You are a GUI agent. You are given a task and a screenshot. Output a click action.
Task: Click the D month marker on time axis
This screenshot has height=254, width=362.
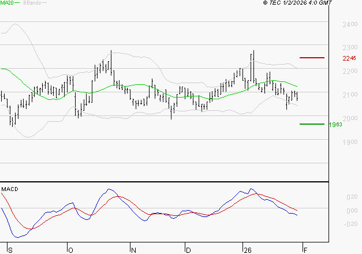[x=188, y=251]
